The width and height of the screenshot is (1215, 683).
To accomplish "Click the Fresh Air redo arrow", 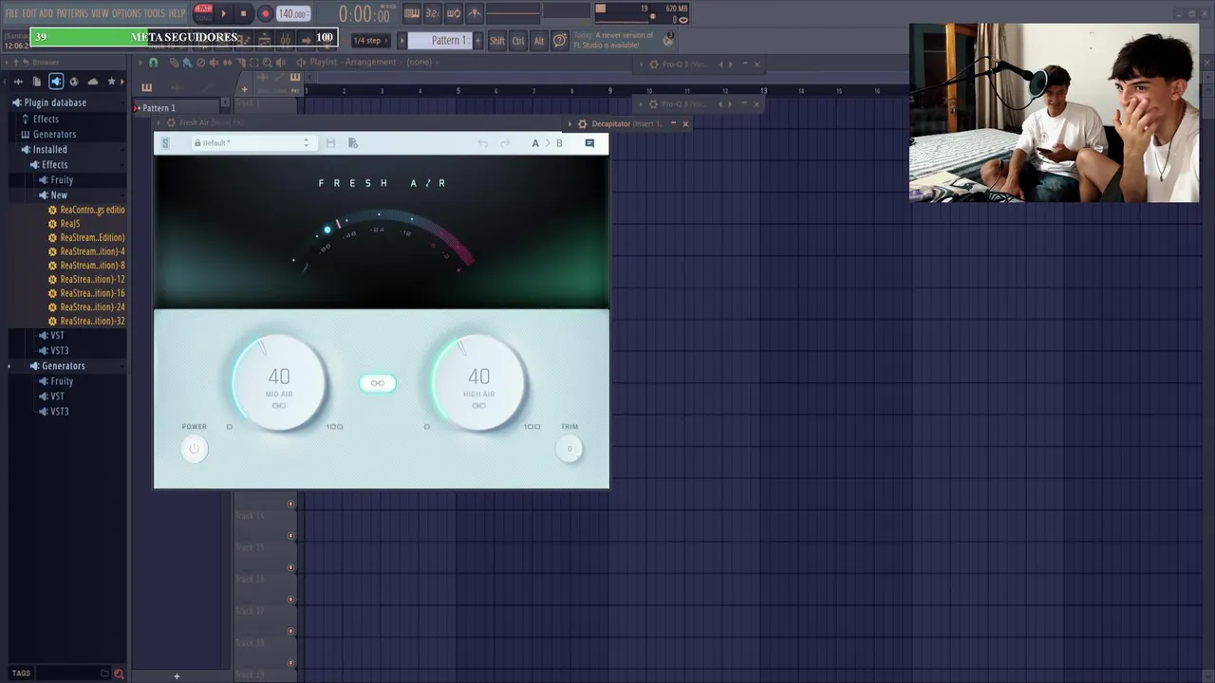I will coord(505,143).
